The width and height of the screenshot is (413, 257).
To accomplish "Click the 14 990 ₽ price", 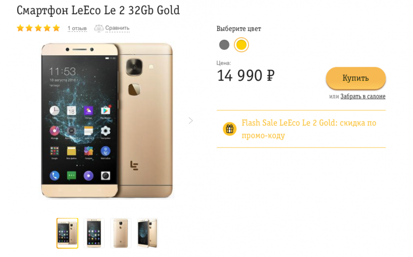I will coord(246,76).
